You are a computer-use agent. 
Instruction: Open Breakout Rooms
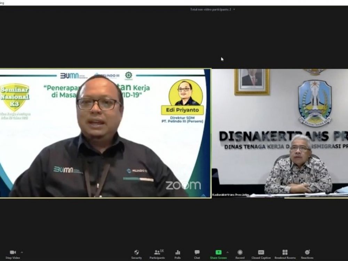[285, 252]
